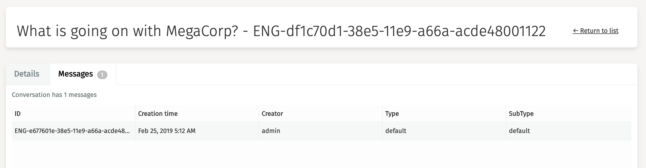Click the default value under SubType
The width and height of the screenshot is (646, 168).
pos(519,131)
